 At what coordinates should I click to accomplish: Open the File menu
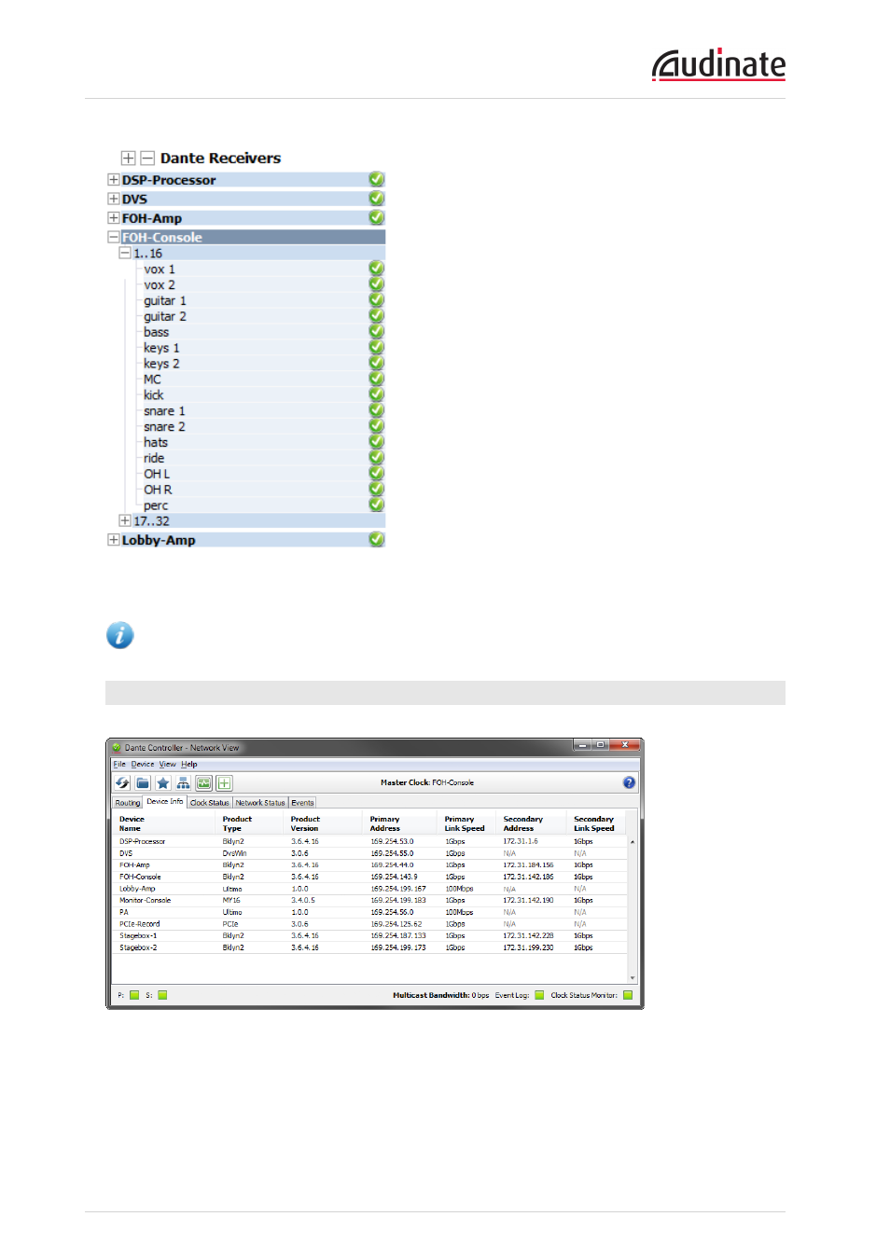point(119,764)
